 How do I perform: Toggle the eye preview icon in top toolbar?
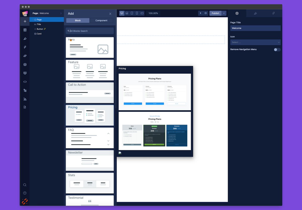[x=206, y=13]
